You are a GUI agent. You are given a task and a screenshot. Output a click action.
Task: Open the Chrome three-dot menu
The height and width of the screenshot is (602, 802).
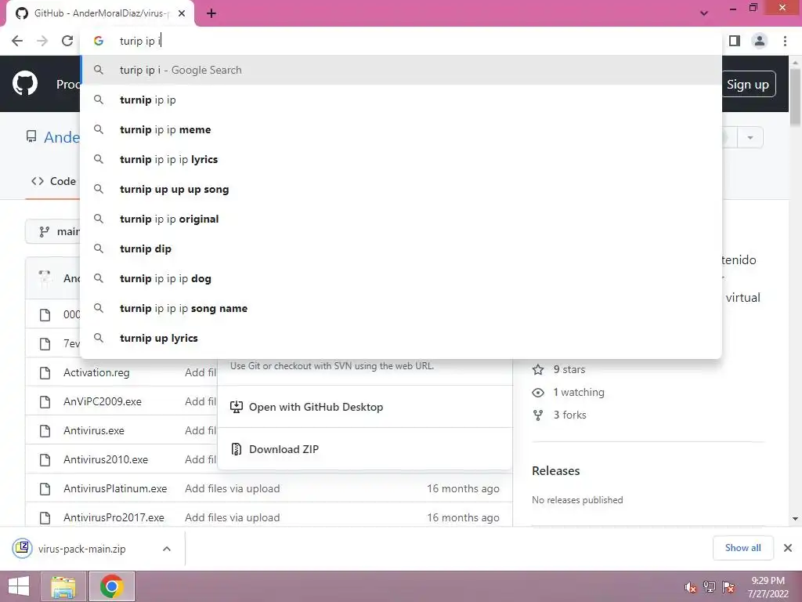(785, 41)
